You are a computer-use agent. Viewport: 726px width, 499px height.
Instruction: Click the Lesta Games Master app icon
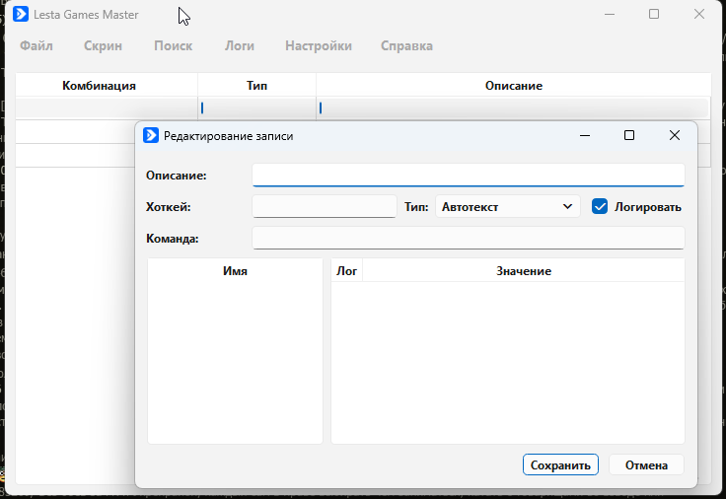[x=21, y=15]
